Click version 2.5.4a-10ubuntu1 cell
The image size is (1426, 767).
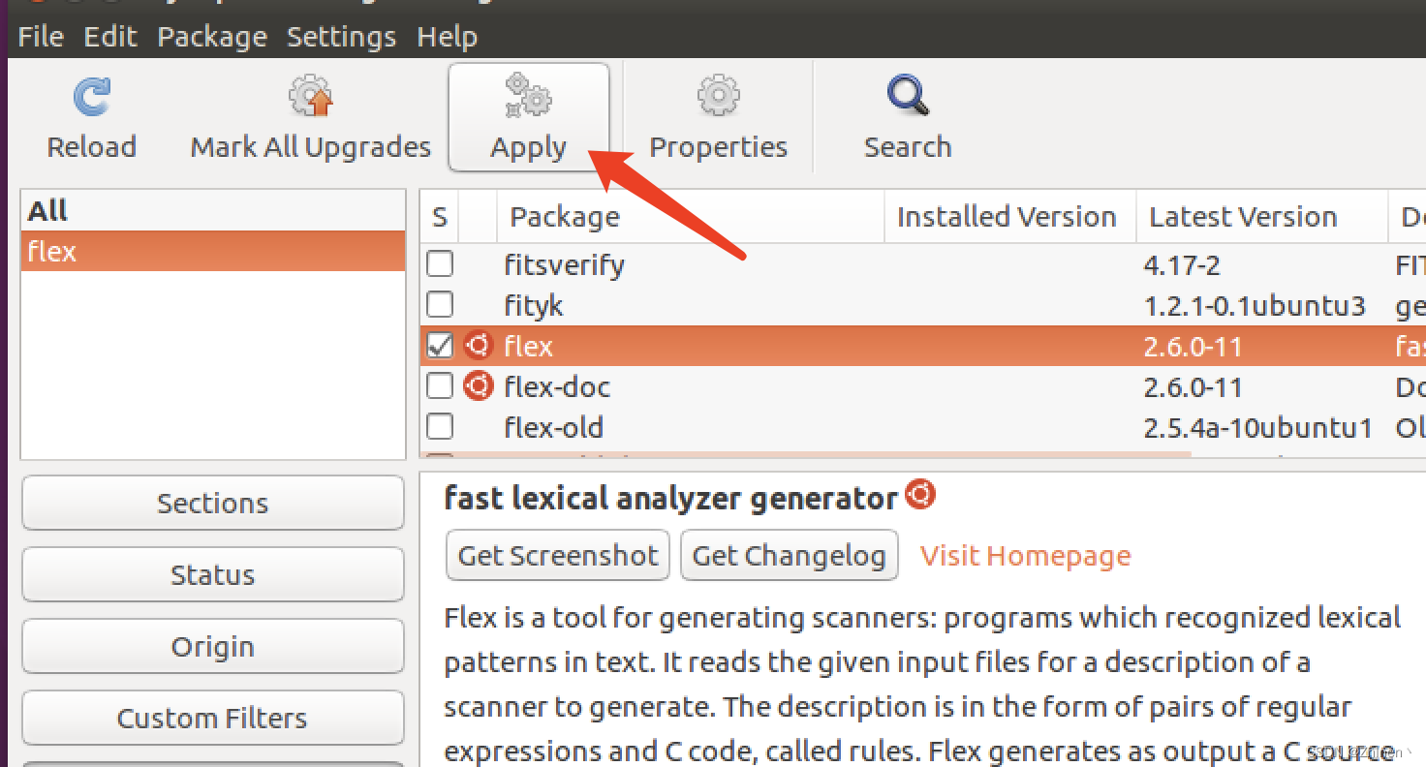(x=1258, y=428)
